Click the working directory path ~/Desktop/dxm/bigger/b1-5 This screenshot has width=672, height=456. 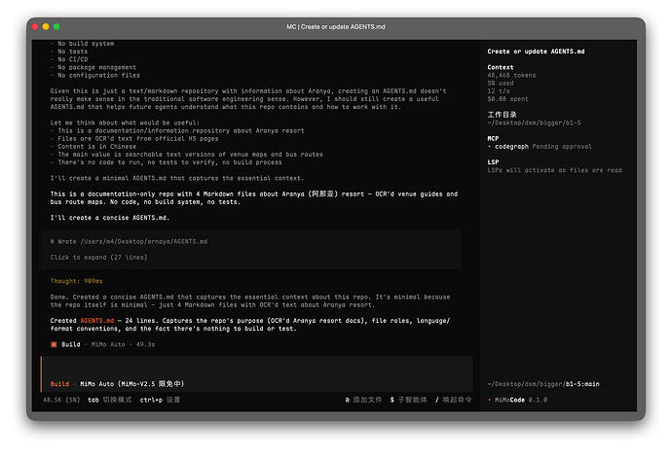pos(534,123)
